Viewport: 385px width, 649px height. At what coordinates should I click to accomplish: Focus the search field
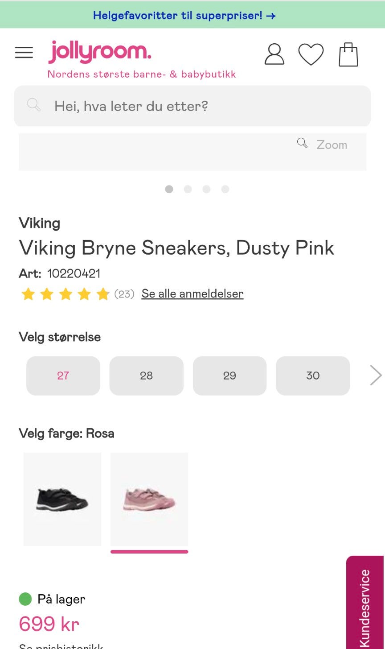click(x=201, y=106)
